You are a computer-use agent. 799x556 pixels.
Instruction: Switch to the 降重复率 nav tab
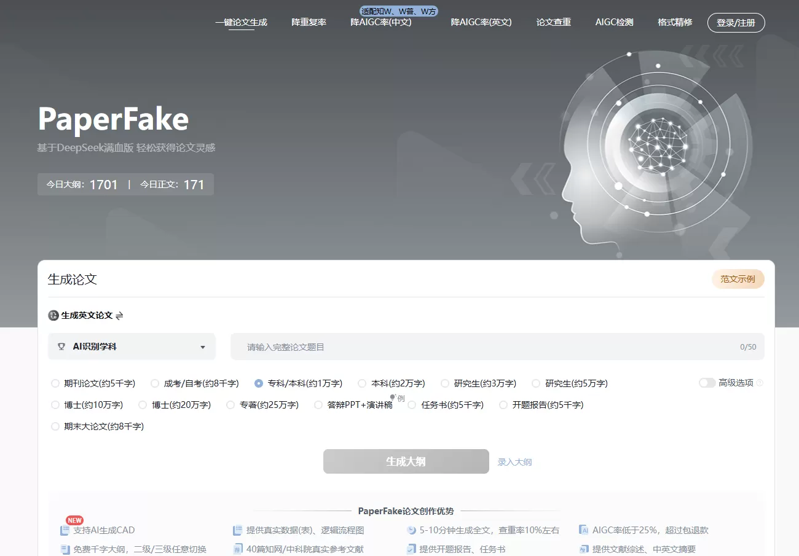pyautogui.click(x=309, y=22)
